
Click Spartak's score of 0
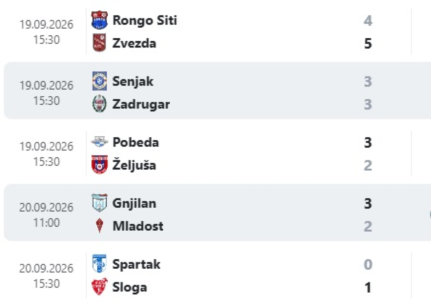click(368, 264)
